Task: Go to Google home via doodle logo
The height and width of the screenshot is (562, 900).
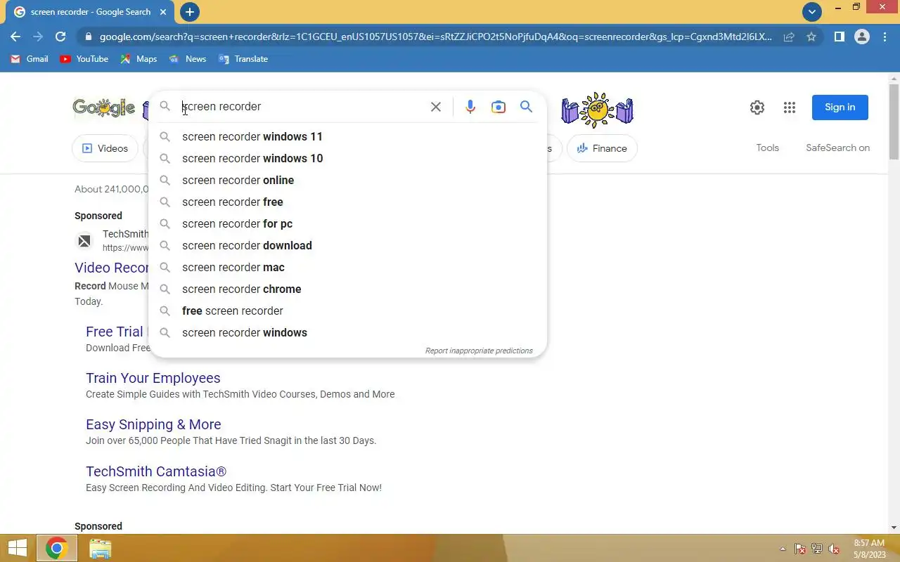Action: click(104, 107)
